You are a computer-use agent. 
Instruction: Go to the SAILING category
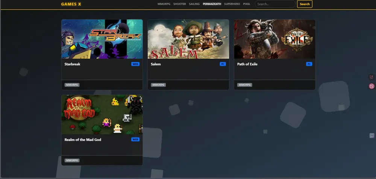194,4
